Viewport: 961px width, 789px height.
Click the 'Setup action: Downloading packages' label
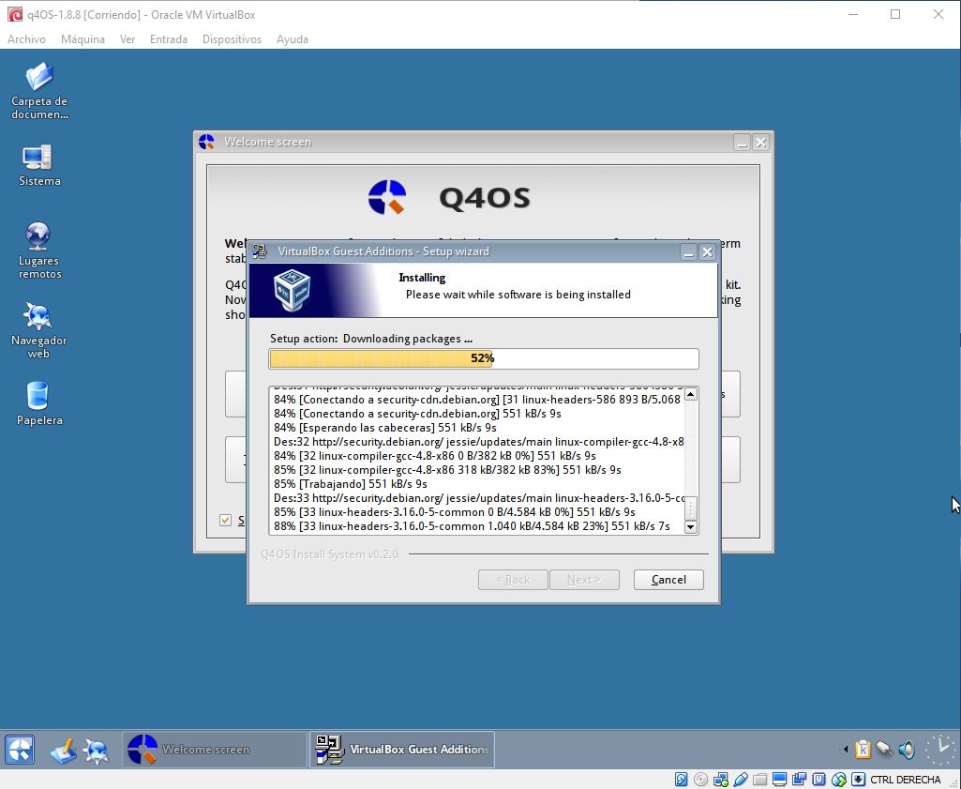click(371, 339)
